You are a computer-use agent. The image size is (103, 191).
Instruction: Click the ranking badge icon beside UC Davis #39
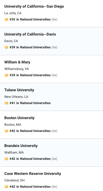point(6,47)
